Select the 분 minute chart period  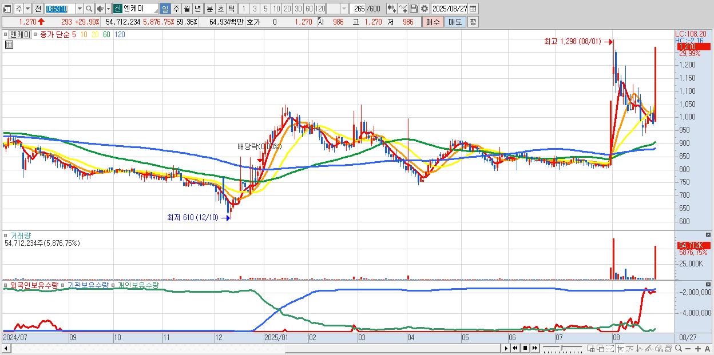pyautogui.click(x=209, y=9)
